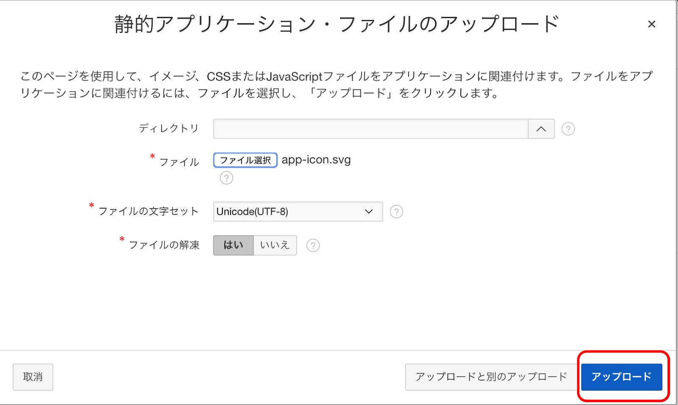The image size is (678, 405).
Task: Click the ファイル選択 button
Action: (x=245, y=160)
